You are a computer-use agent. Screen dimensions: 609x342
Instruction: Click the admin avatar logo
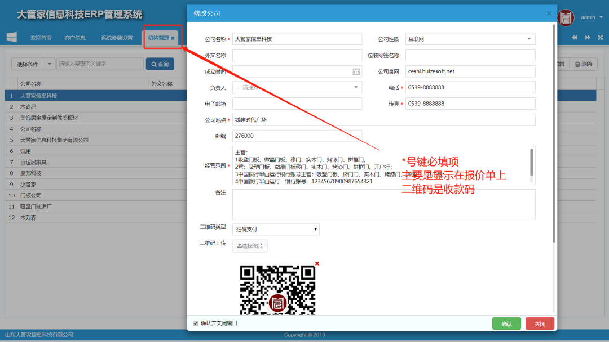pos(566,17)
